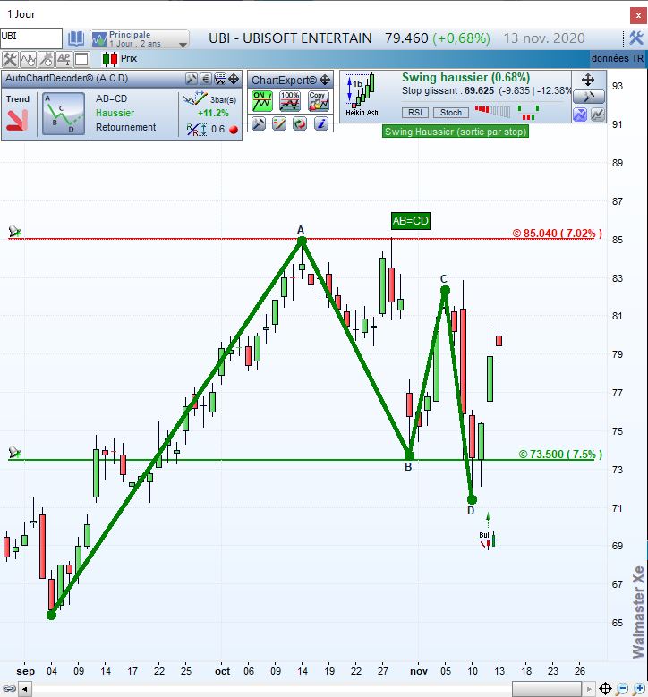Click pattern point A marker
This screenshot has width=648, height=697.
(x=302, y=241)
